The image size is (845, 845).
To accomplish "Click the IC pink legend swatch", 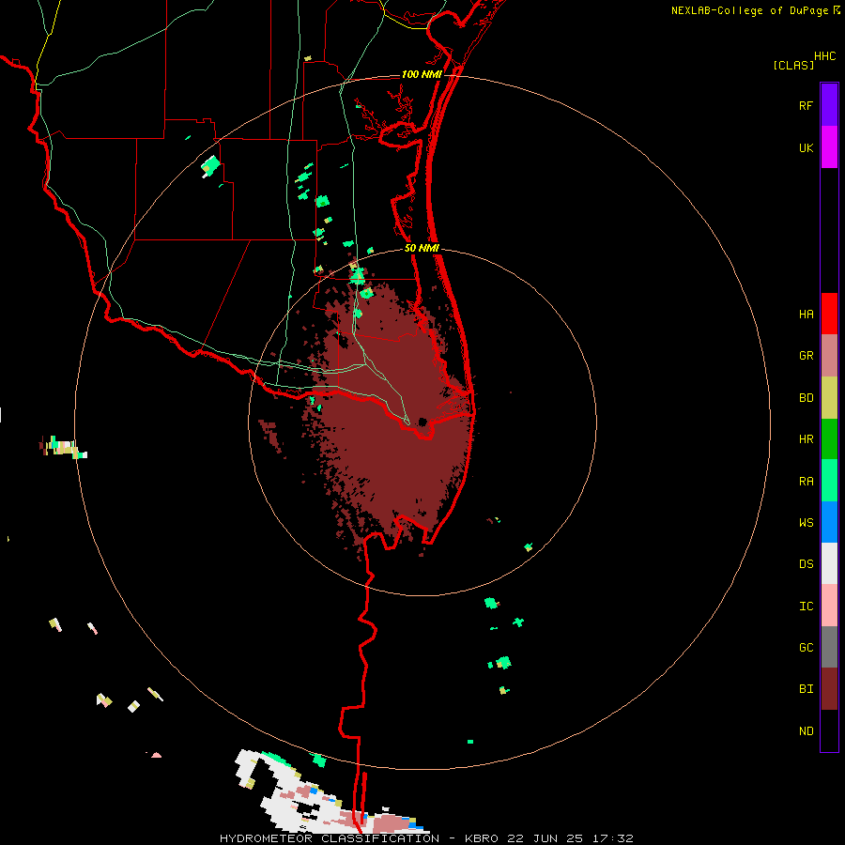I will [829, 606].
